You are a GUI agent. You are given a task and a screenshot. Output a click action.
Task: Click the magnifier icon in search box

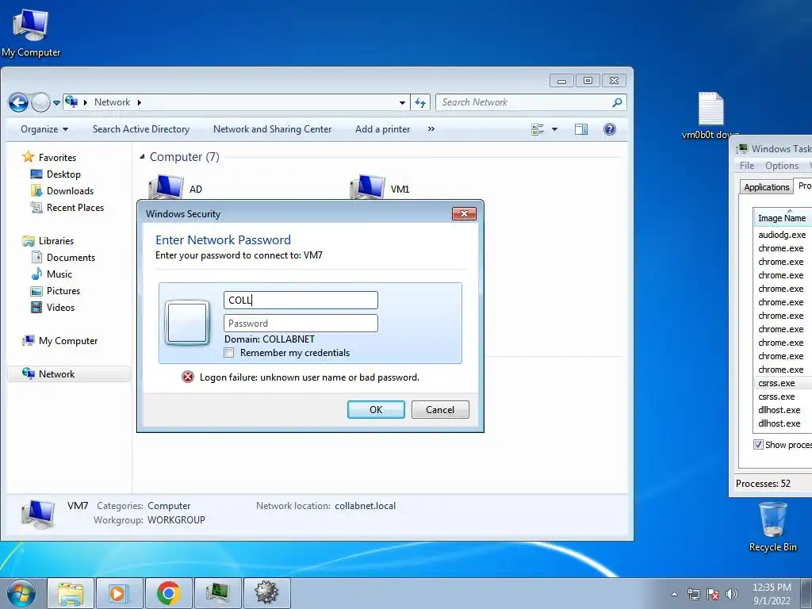(617, 102)
